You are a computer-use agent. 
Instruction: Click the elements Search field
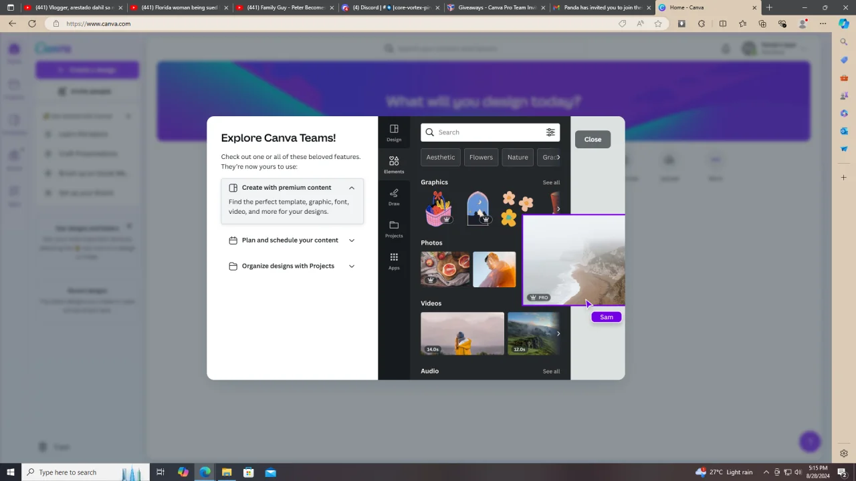tap(490, 132)
